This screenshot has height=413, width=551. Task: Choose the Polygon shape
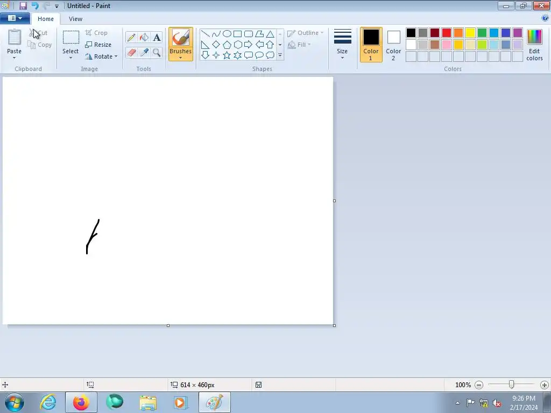click(x=259, y=34)
